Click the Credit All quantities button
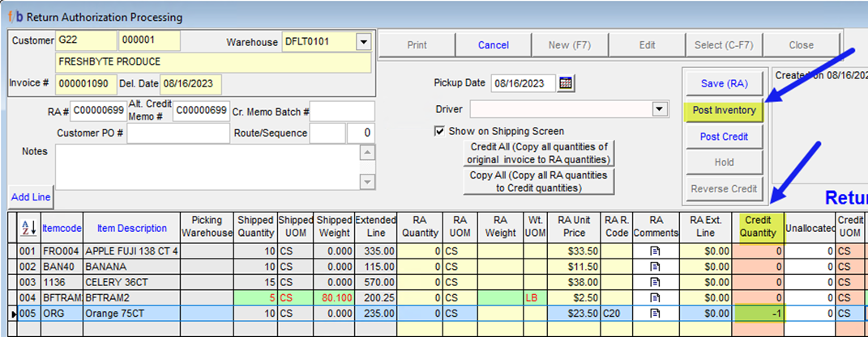Image resolution: width=868 pixels, height=337 pixels. tap(538, 153)
